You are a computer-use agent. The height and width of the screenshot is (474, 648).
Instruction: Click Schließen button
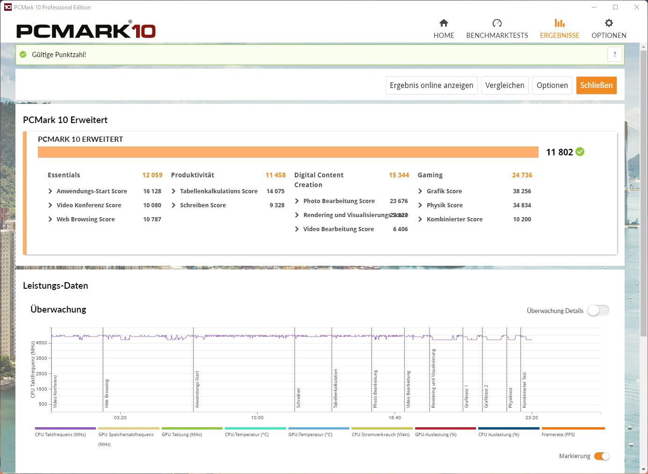[597, 85]
